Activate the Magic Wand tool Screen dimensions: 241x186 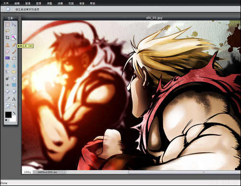[x=14, y=37]
